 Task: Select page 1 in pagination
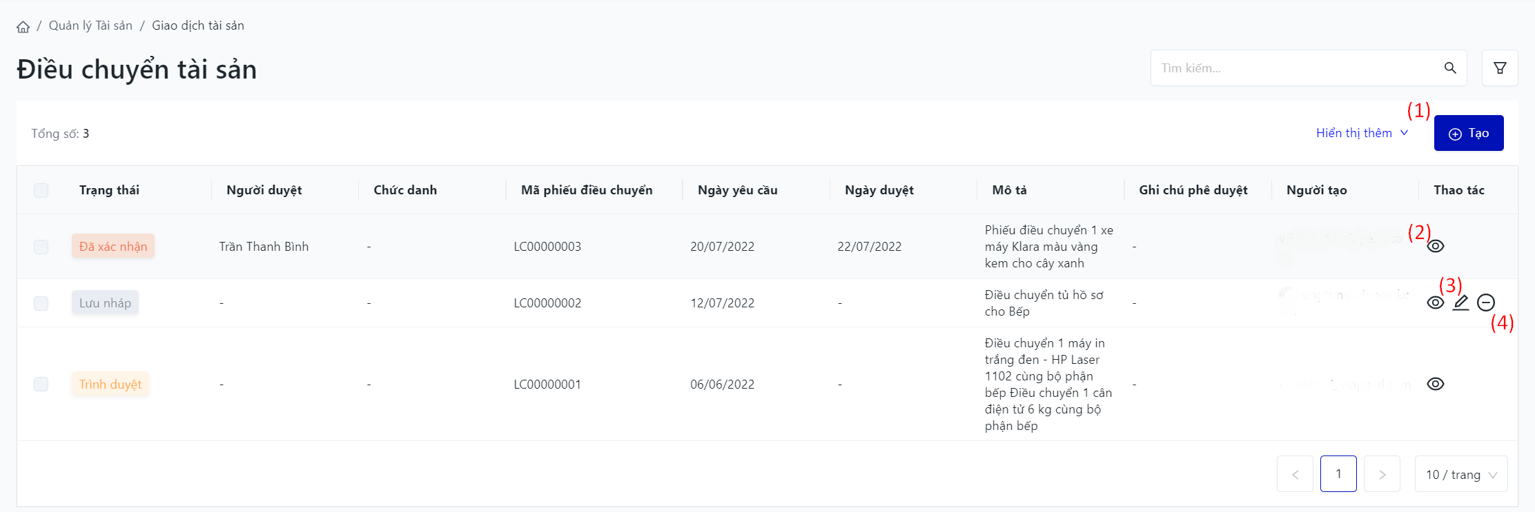[1338, 474]
